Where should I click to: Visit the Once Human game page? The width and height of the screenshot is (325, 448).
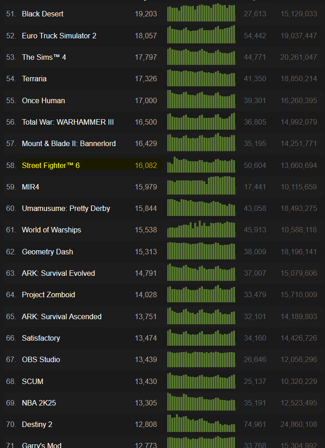43,100
